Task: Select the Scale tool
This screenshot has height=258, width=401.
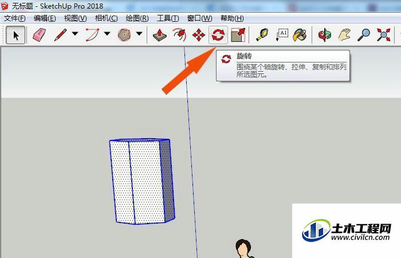Action: (238, 35)
